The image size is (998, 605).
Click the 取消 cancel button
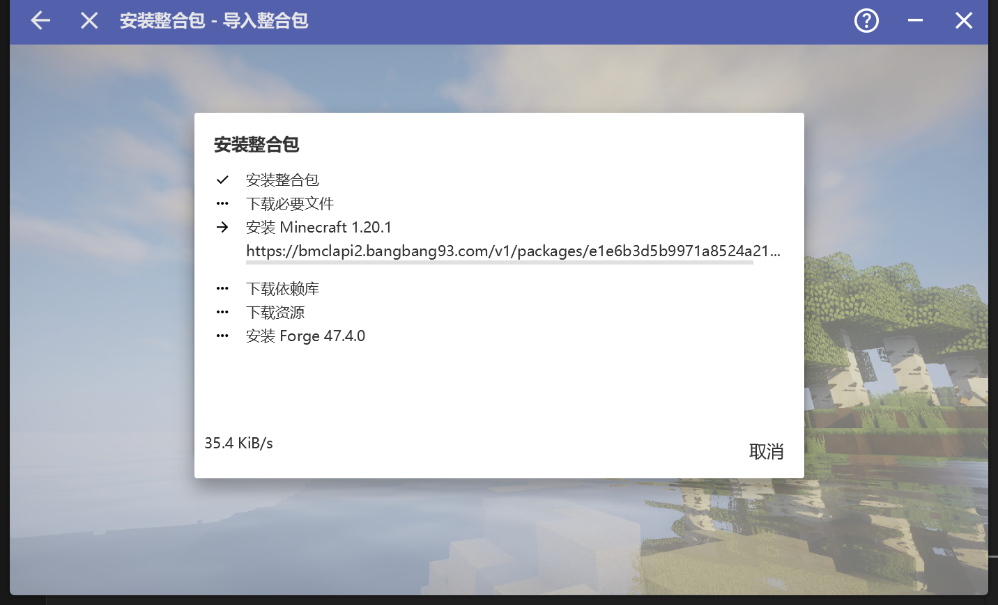(x=767, y=451)
